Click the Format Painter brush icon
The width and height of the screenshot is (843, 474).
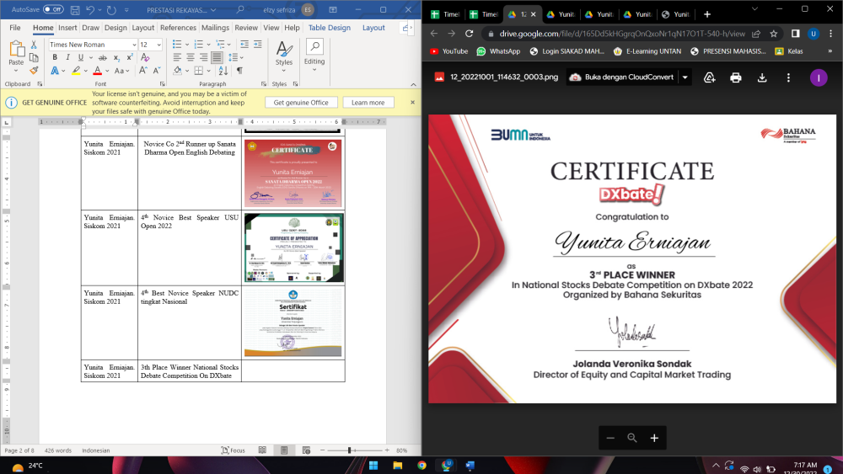[34, 71]
